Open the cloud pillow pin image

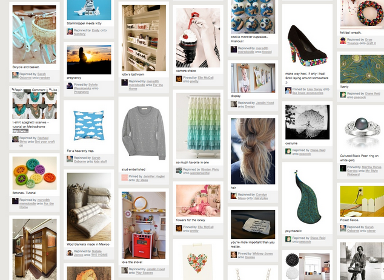click(89, 125)
